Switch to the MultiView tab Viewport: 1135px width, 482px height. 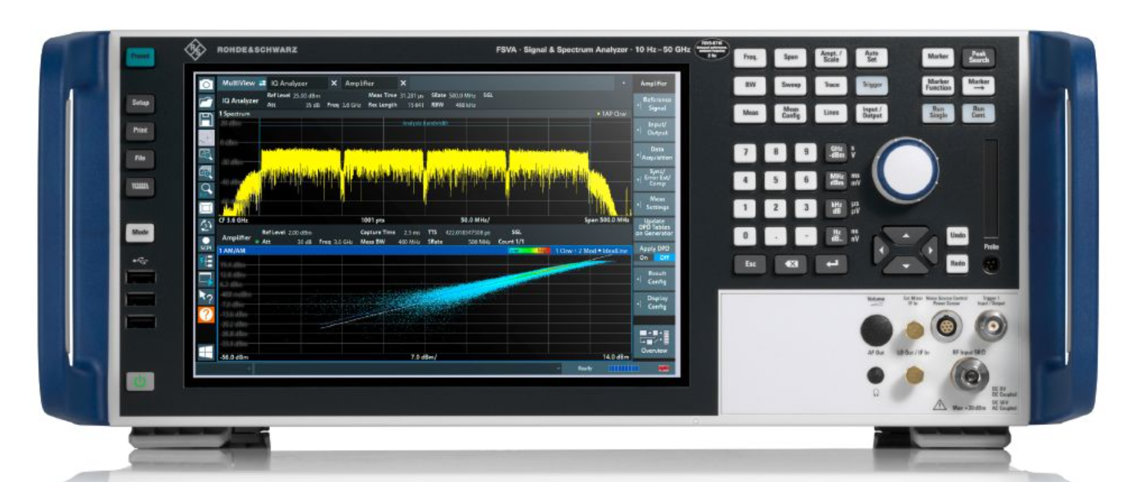tap(242, 83)
